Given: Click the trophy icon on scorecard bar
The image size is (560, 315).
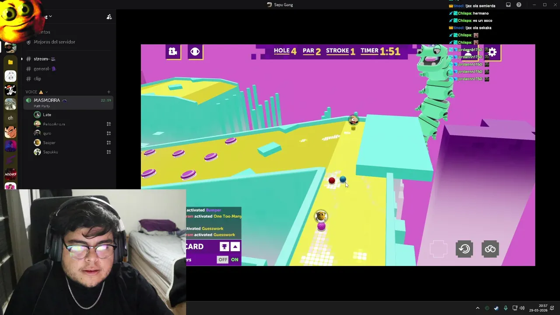Looking at the screenshot, I should [224, 247].
